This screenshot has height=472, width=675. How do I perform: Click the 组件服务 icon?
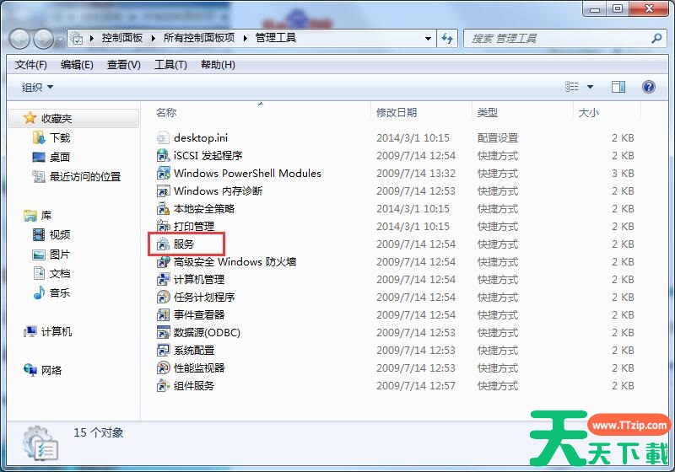(163, 385)
